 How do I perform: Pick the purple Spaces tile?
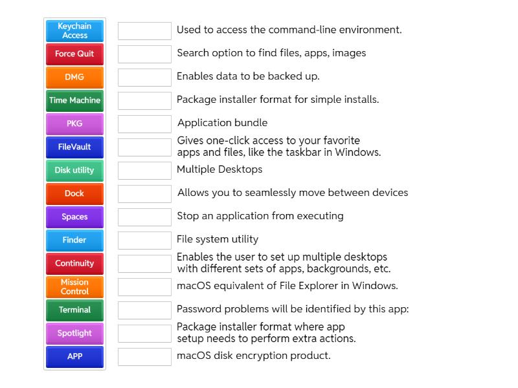pyautogui.click(x=74, y=217)
